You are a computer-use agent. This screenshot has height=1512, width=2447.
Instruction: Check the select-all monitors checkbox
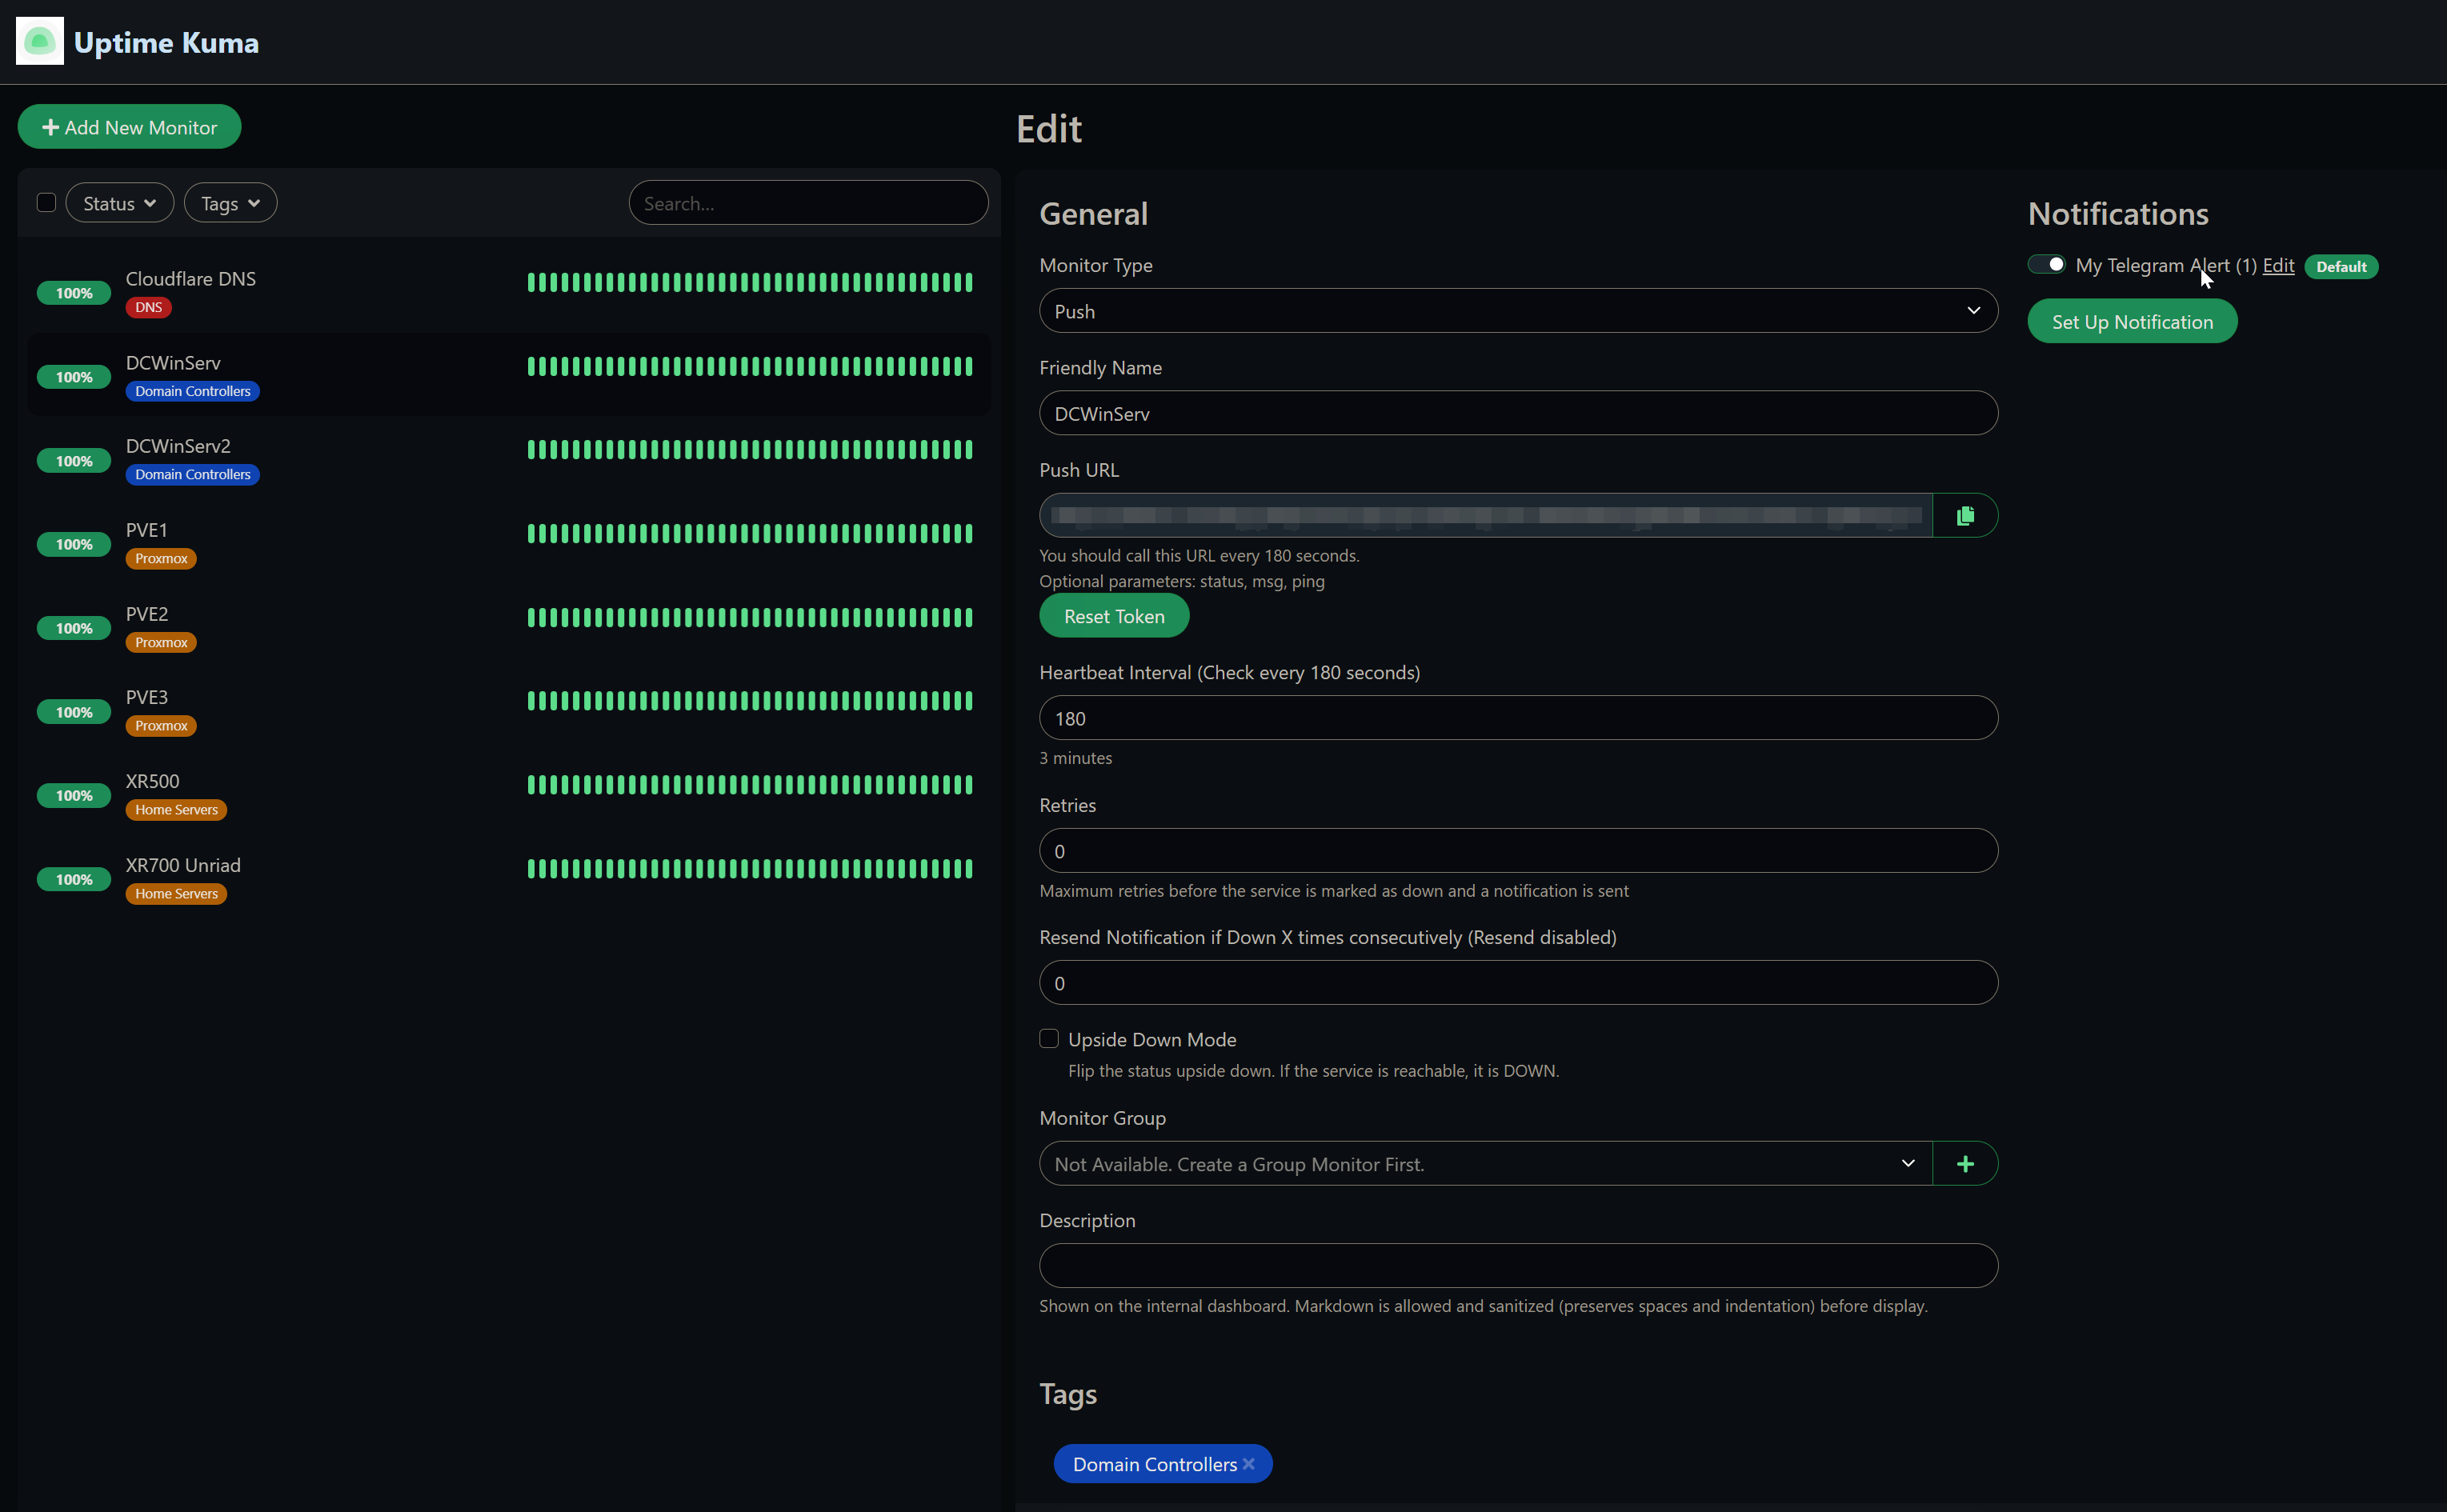pos(46,202)
